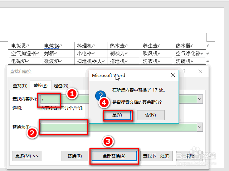Click the 查找下一处(F) button
The width and height of the screenshot is (229, 171).
tap(156, 156)
